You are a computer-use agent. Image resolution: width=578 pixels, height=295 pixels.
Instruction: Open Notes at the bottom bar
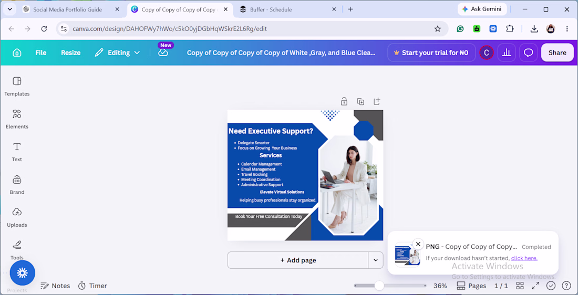[55, 286]
